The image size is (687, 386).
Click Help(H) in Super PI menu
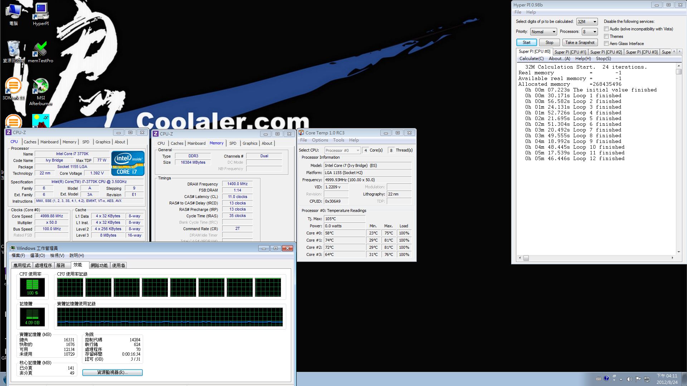[x=583, y=59]
